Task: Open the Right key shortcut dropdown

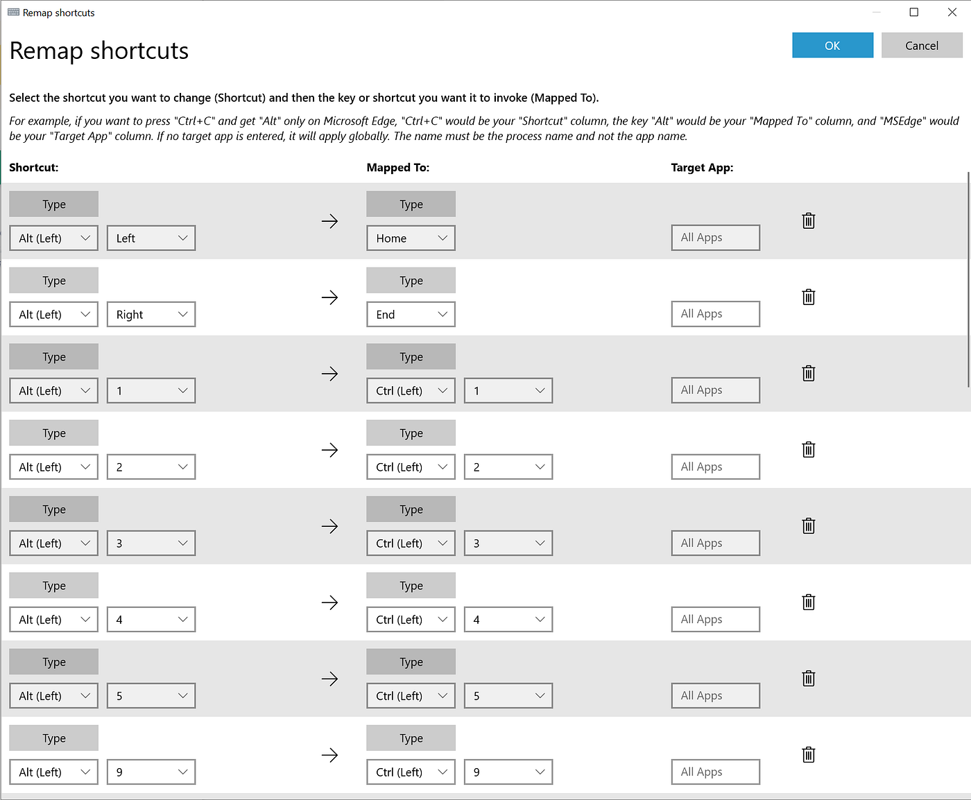Action: click(151, 314)
